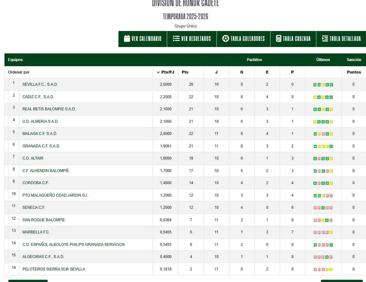Select Cordoba's points value 14
Image resolution: width=366 pixels, height=282 pixels.
(x=191, y=183)
